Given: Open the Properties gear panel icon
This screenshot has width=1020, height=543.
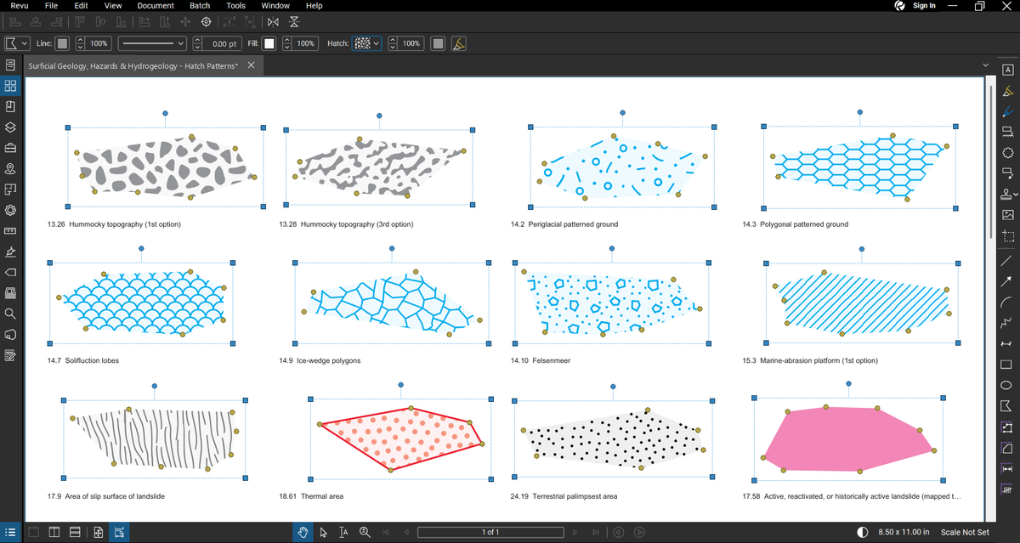Looking at the screenshot, I should [x=10, y=210].
